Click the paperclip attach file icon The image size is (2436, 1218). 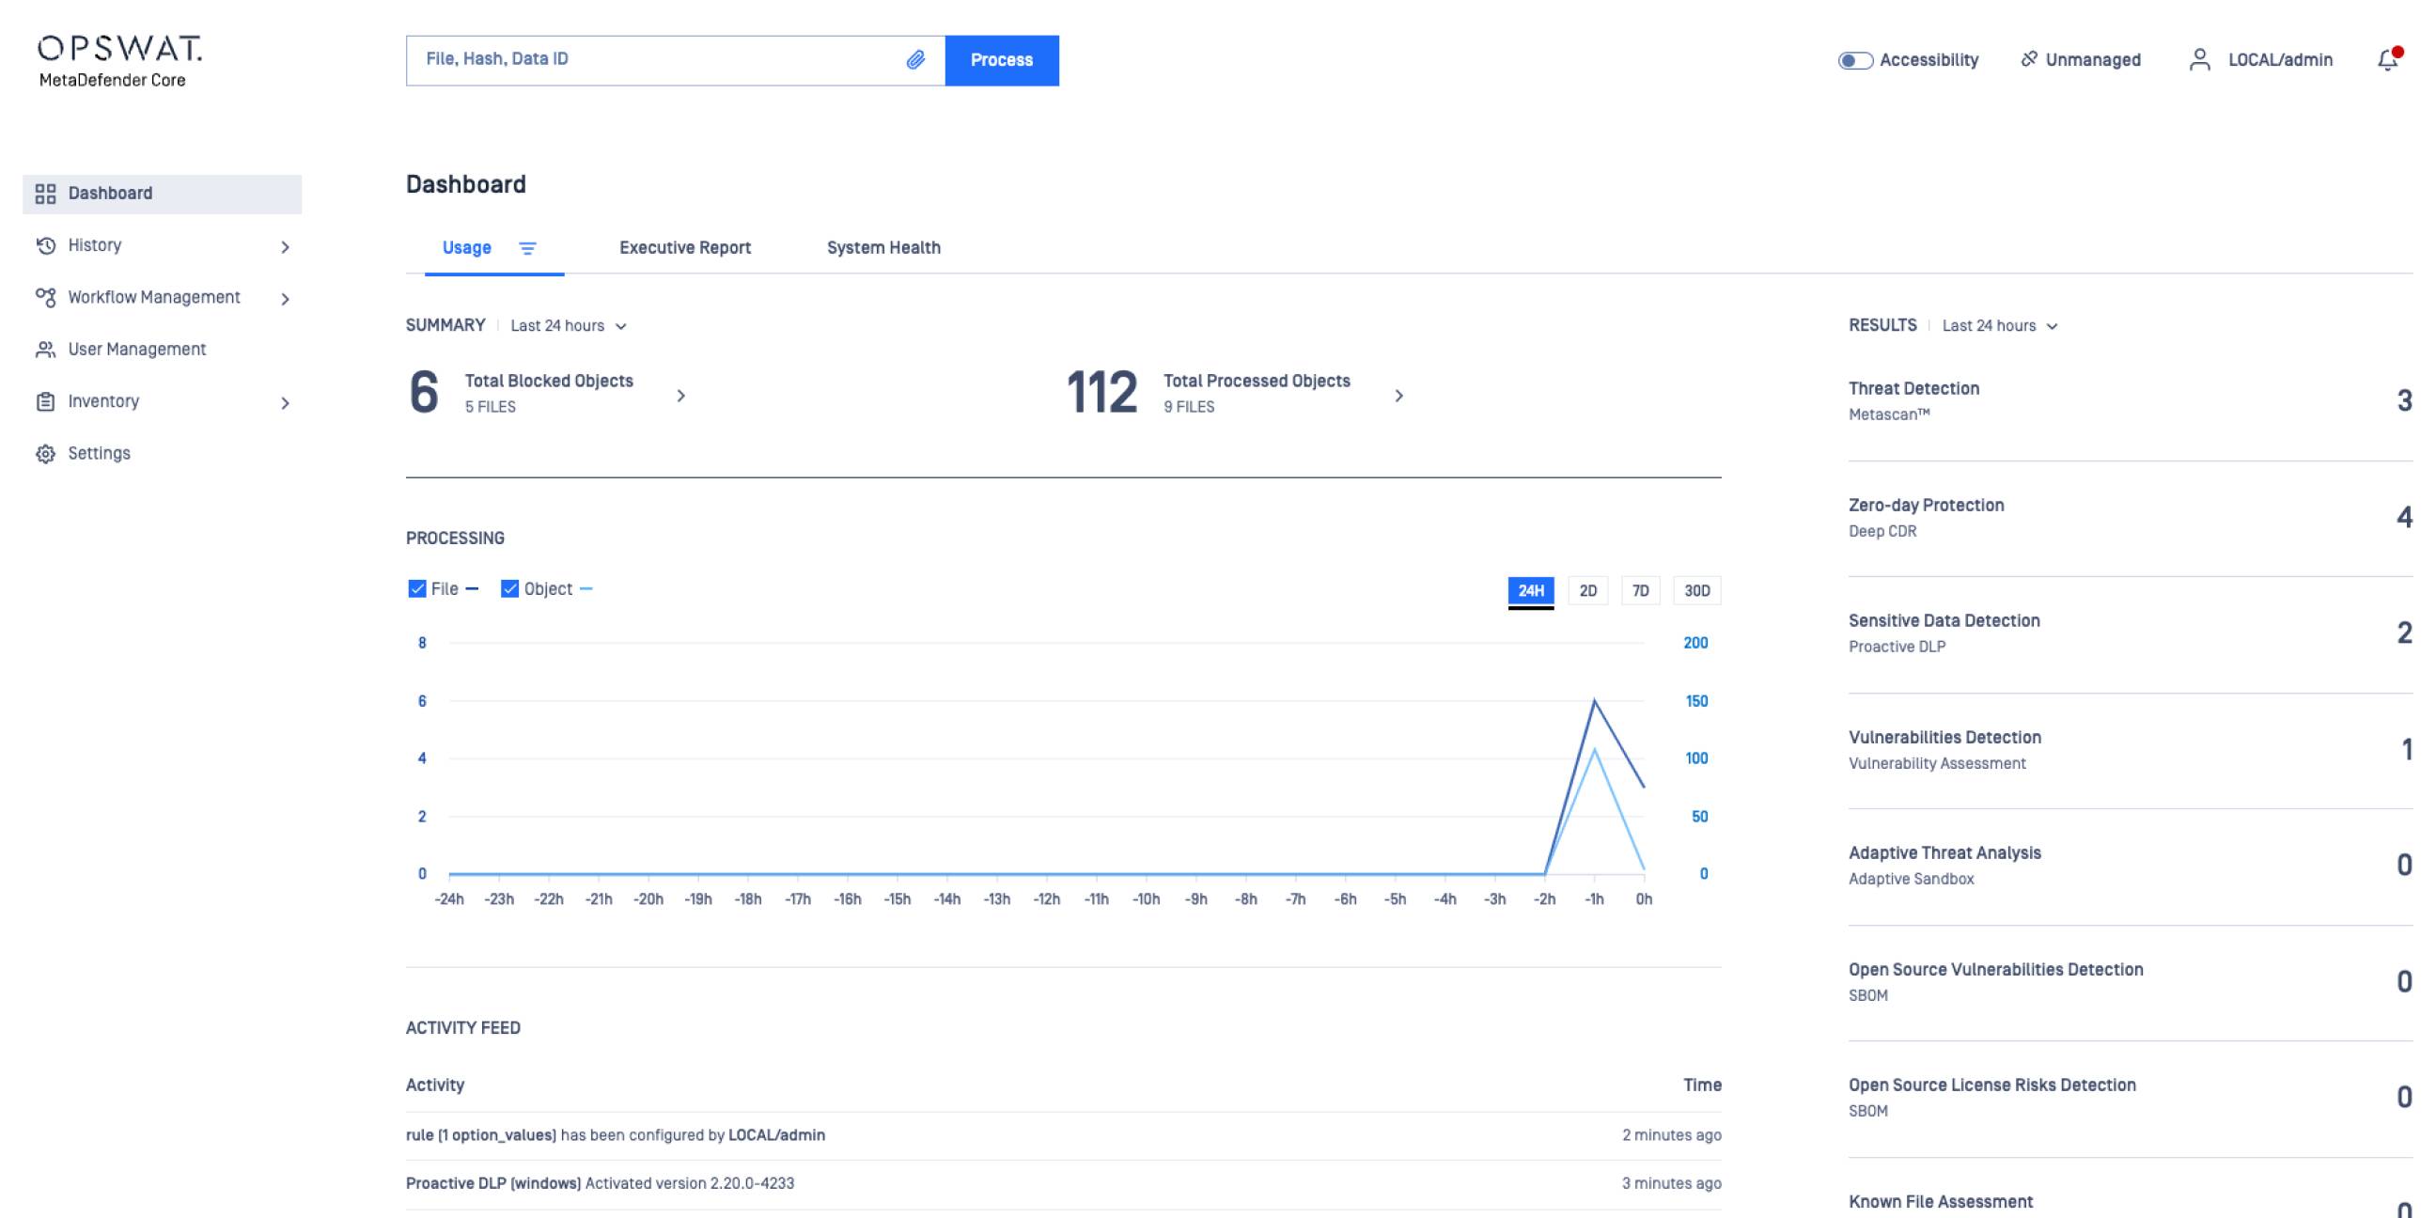point(914,60)
